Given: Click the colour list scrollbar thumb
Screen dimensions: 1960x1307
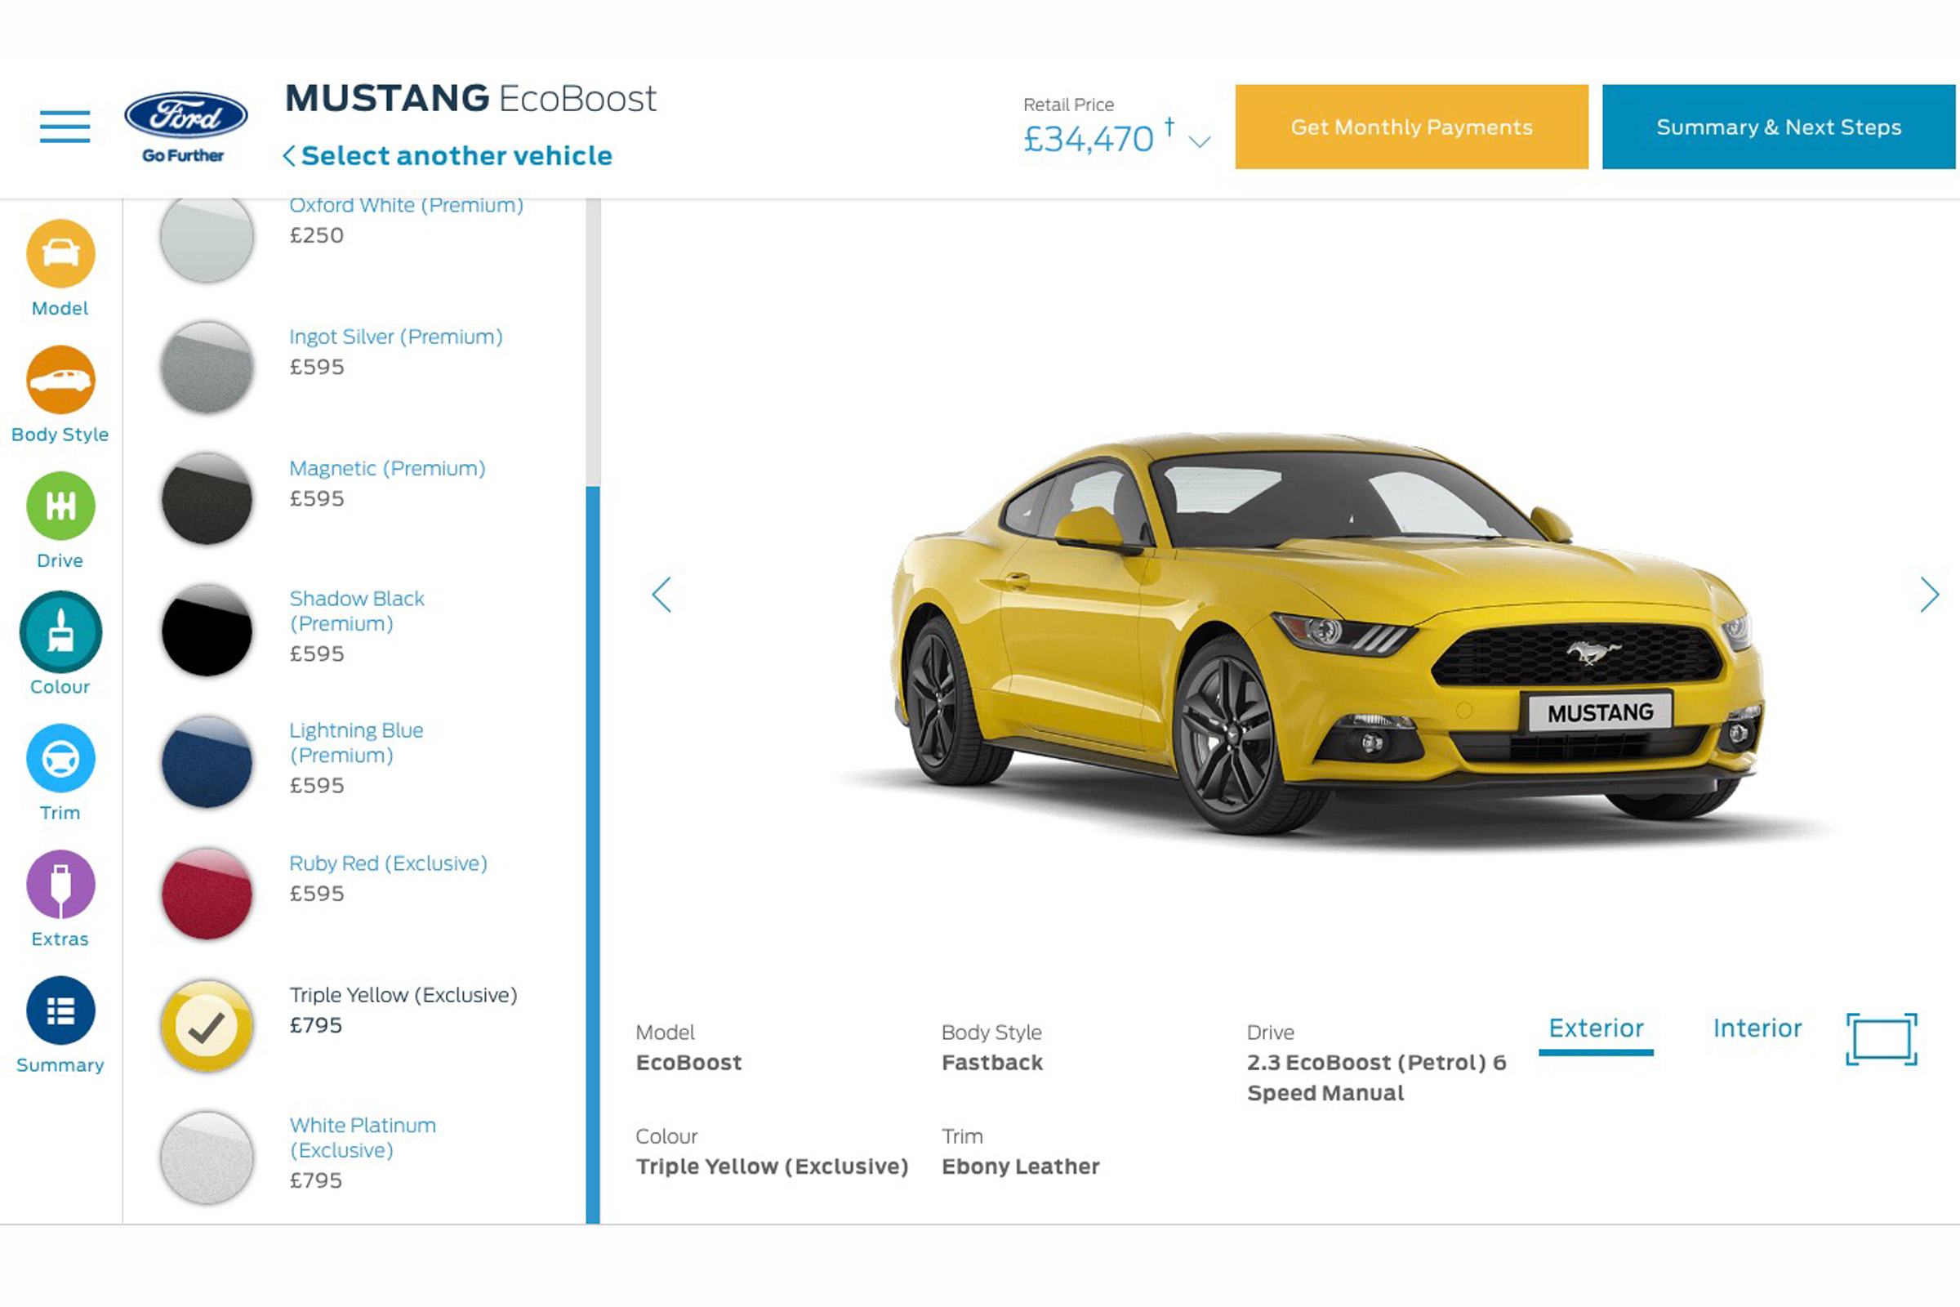Looking at the screenshot, I should (593, 855).
